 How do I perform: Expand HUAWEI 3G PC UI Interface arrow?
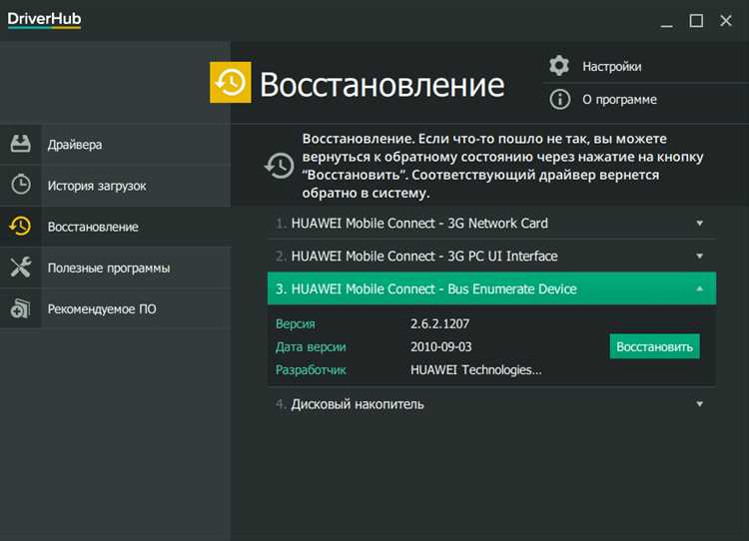click(x=699, y=256)
